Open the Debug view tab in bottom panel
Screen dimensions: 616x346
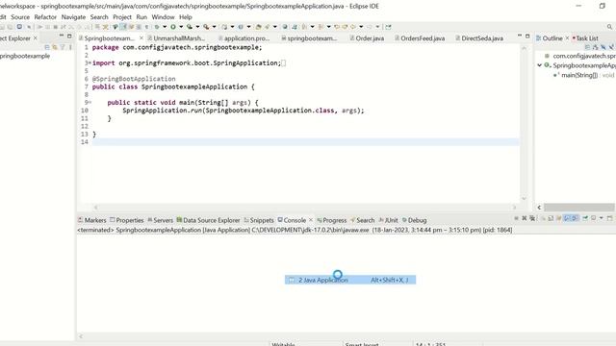click(414, 220)
